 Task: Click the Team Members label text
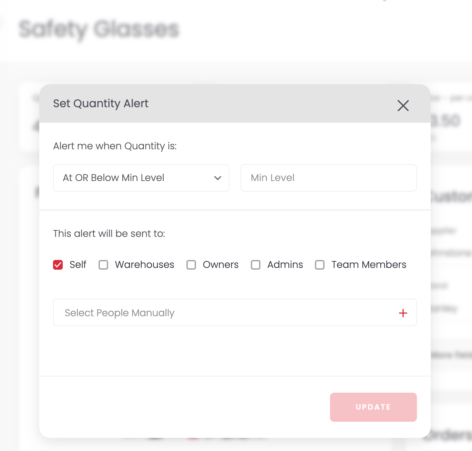click(369, 265)
